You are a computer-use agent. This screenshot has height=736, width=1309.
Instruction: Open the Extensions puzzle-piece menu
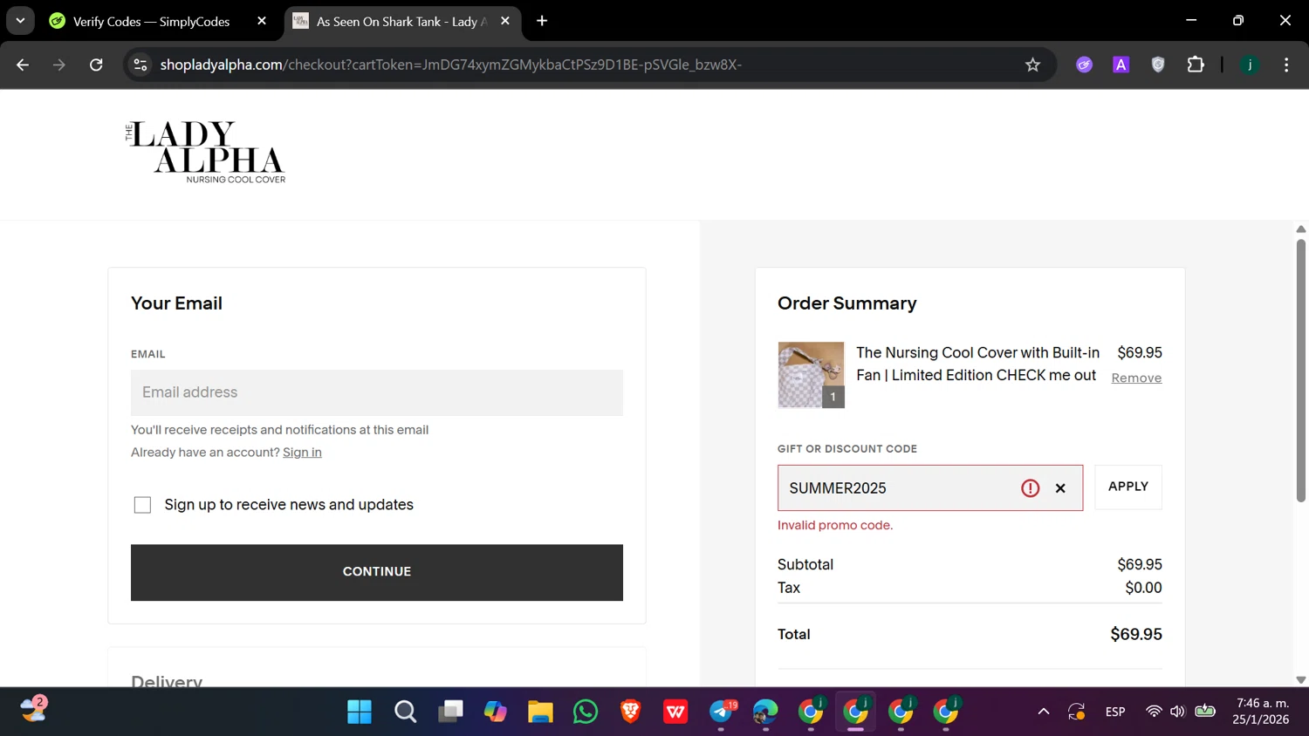(1196, 65)
